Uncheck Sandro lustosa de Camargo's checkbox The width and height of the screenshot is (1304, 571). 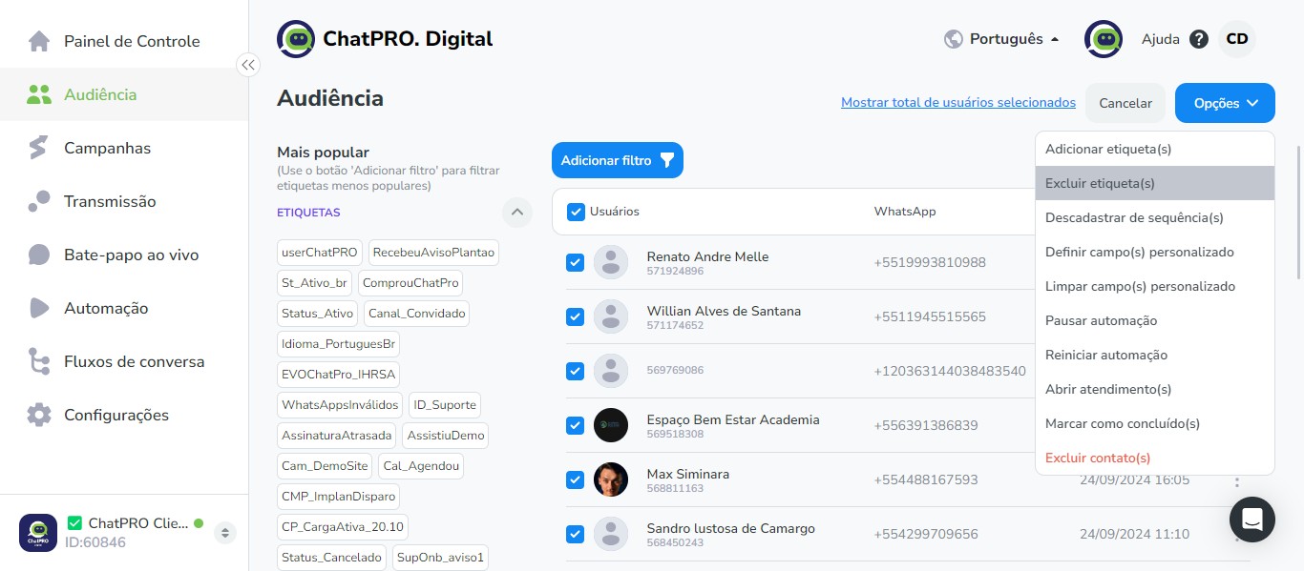[575, 534]
